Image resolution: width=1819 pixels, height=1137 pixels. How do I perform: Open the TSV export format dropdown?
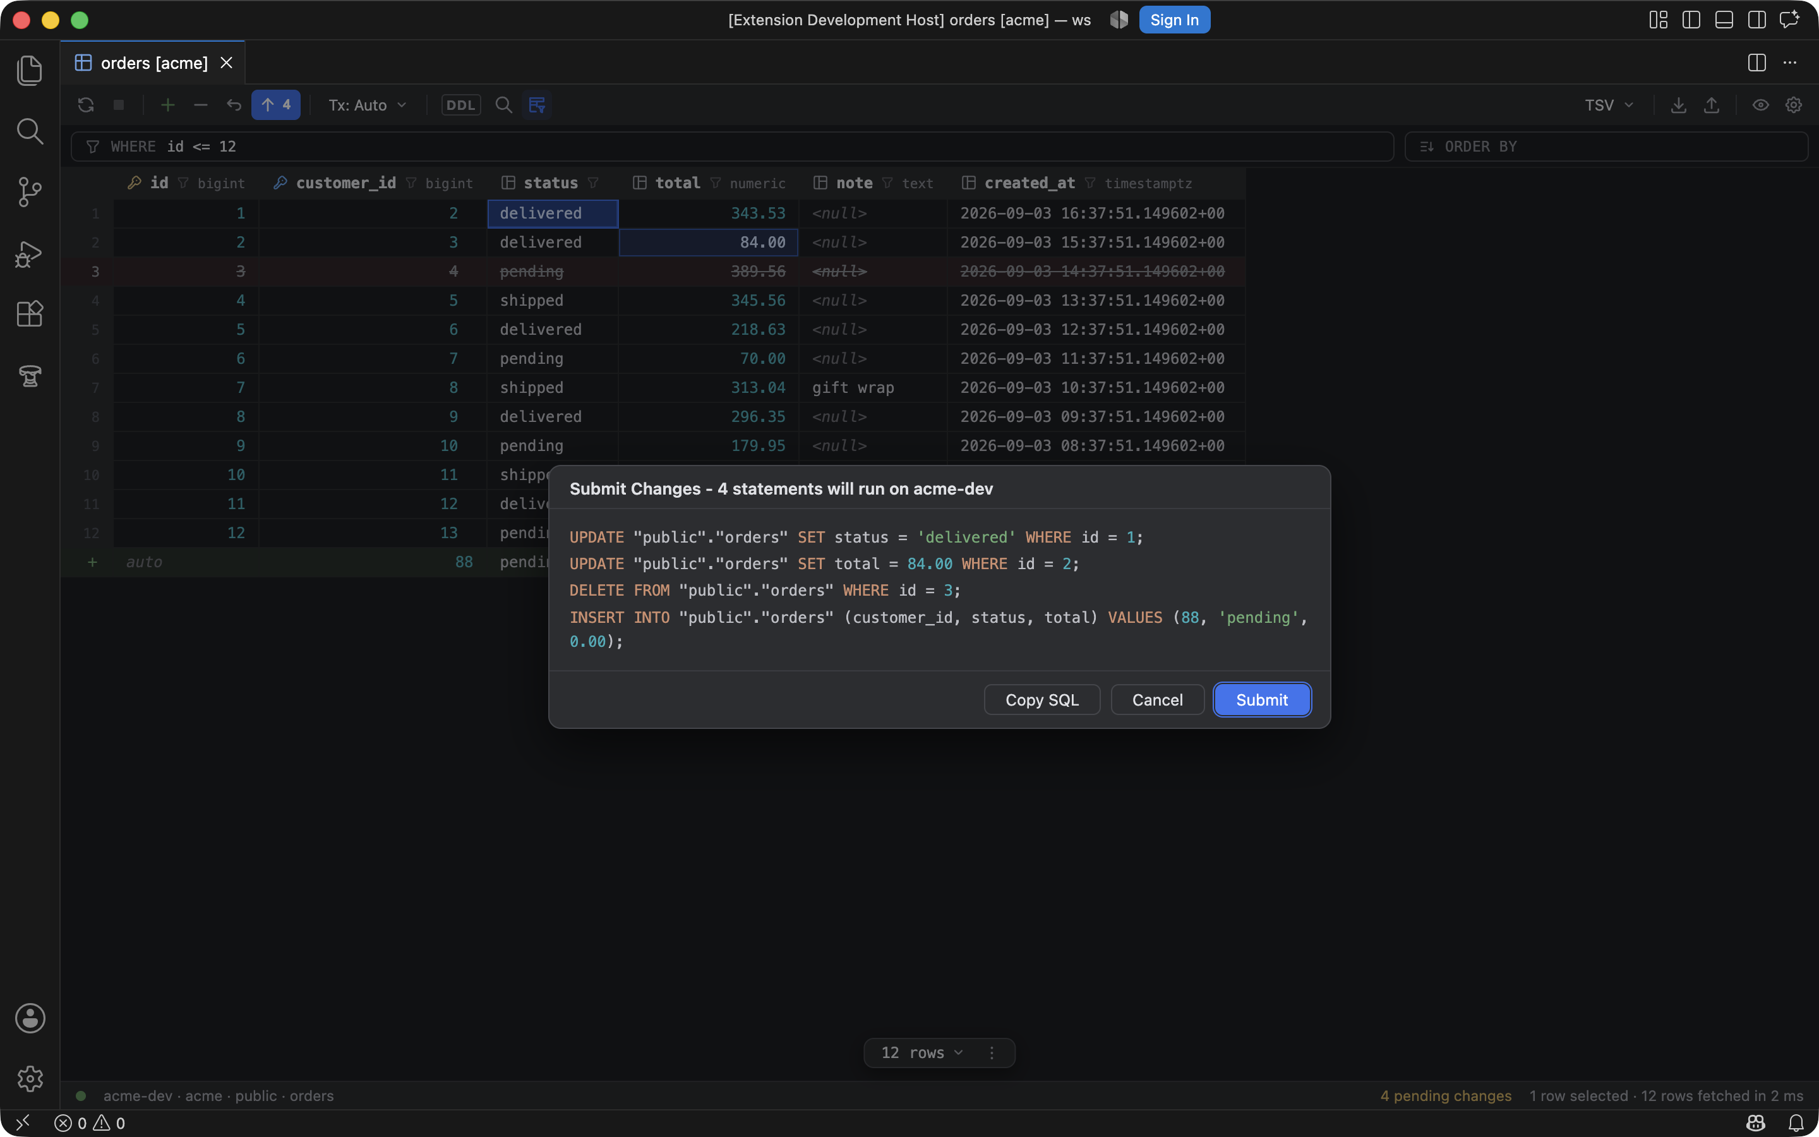click(1609, 104)
